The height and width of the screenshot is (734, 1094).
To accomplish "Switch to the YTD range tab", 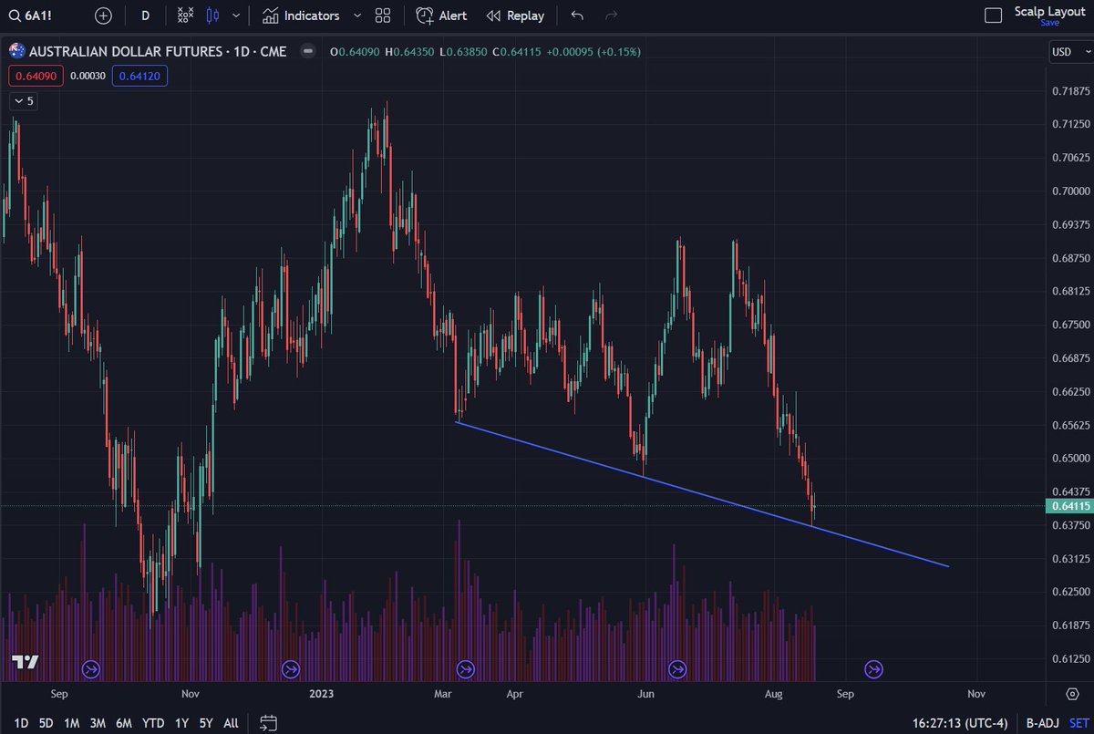I will coord(151,722).
